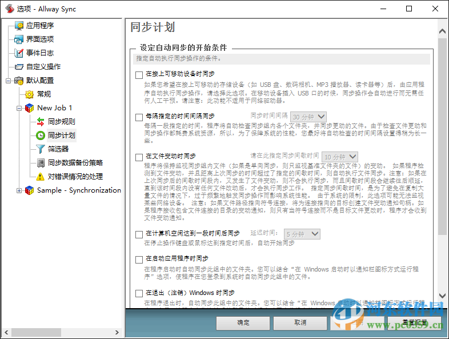Select 同步数据备份策略 tree item

[x=75, y=163]
